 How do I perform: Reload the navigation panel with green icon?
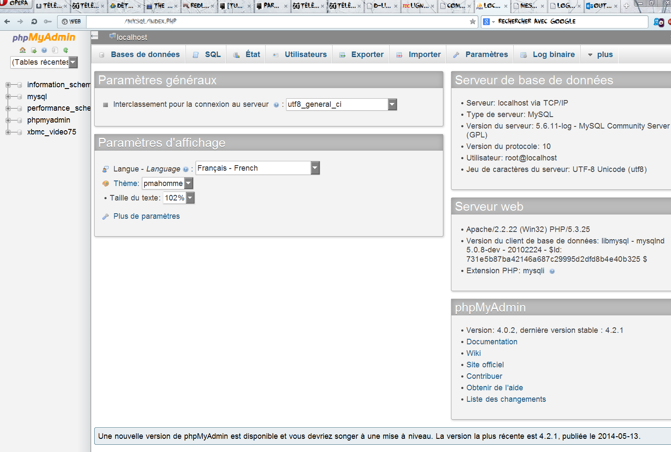(x=66, y=50)
